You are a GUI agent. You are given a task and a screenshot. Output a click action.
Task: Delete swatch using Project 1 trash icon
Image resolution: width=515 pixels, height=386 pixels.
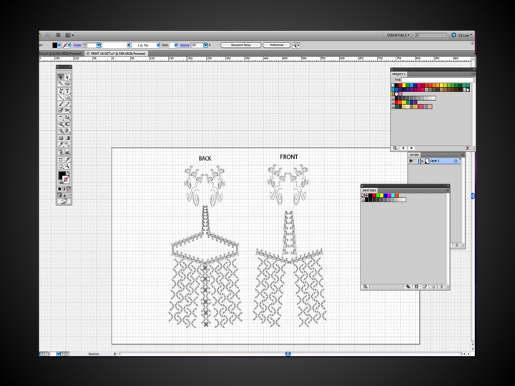[467, 148]
